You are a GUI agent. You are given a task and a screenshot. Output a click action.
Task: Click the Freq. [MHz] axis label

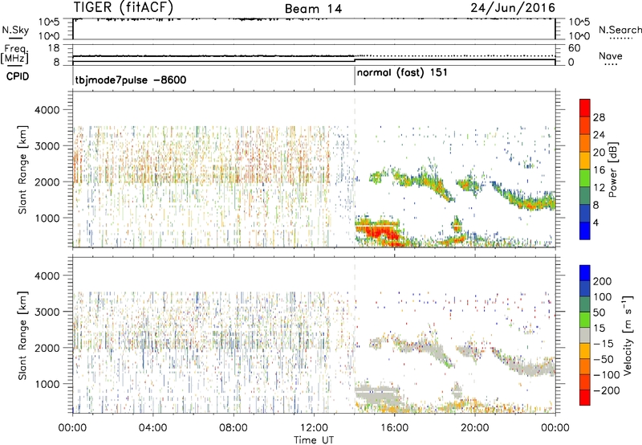(14, 54)
